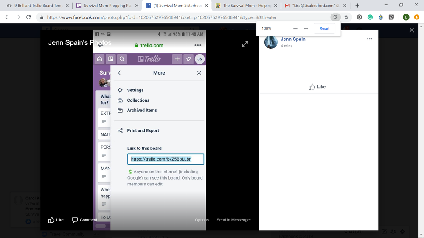Click the address bar URL

(162, 17)
